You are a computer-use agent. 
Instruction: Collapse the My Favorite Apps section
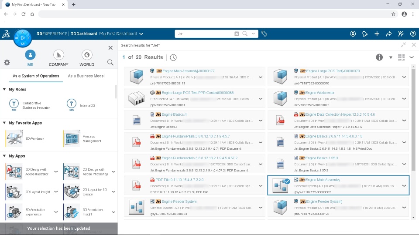[4, 123]
